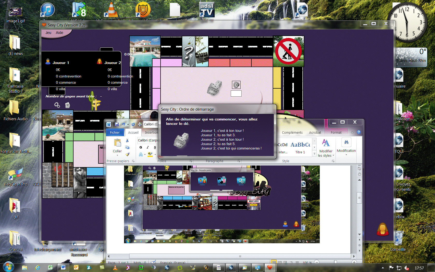This screenshot has width=435, height=272.
Task: Click the Copy icon in the Presse-papiers group
Action: pos(127,147)
